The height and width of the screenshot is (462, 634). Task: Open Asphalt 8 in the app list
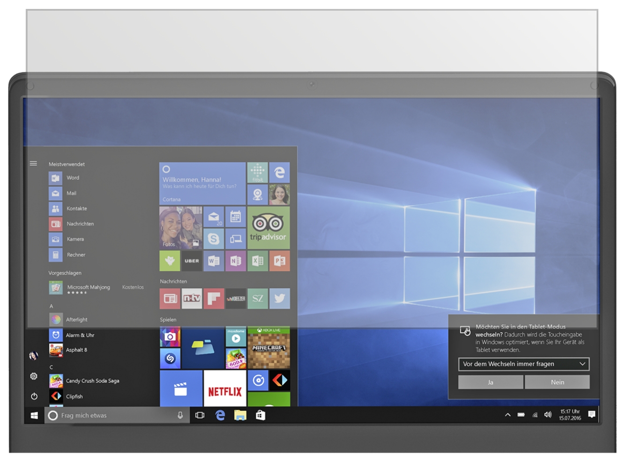(x=68, y=350)
